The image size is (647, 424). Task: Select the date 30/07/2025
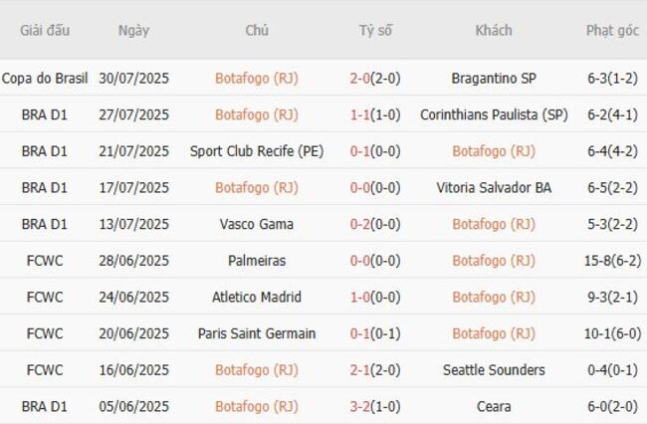(x=133, y=78)
